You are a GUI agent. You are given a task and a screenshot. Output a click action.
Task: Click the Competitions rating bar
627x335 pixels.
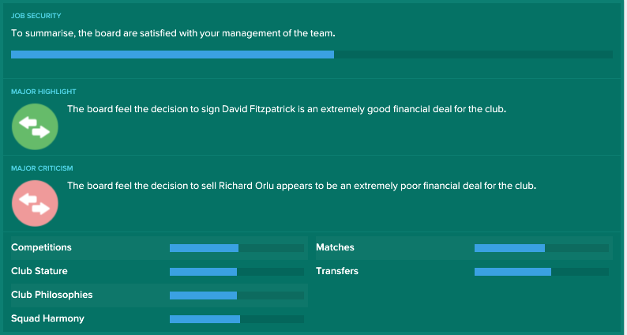tap(237, 248)
